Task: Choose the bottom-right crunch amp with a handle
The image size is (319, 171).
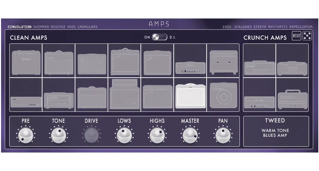Action: [x=292, y=95]
